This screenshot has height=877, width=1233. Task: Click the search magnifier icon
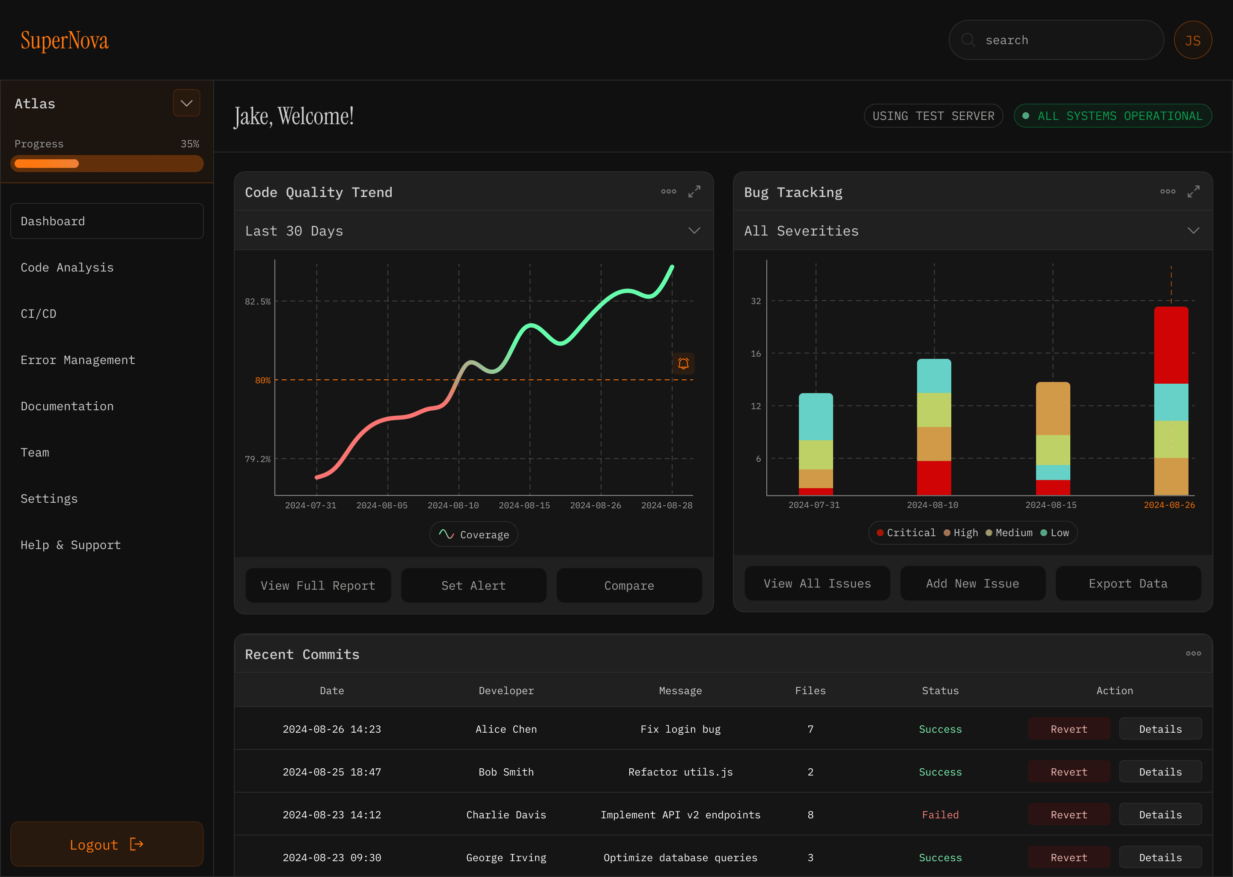click(968, 40)
